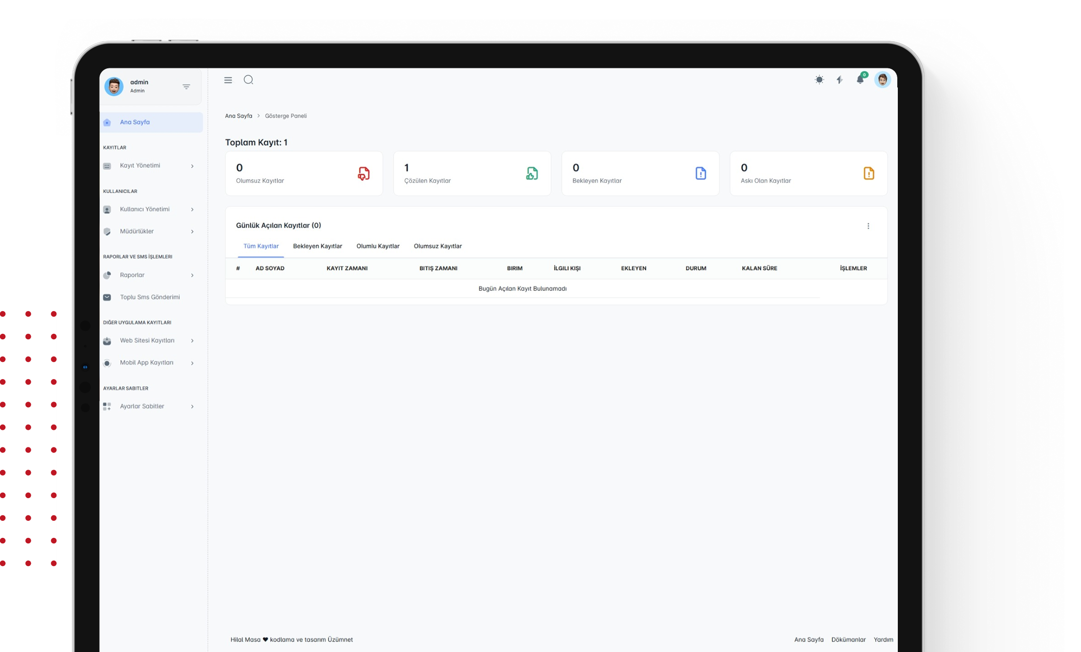Expand the Raporlar chevron
Screen dimensions: 1081x652
[x=192, y=275]
